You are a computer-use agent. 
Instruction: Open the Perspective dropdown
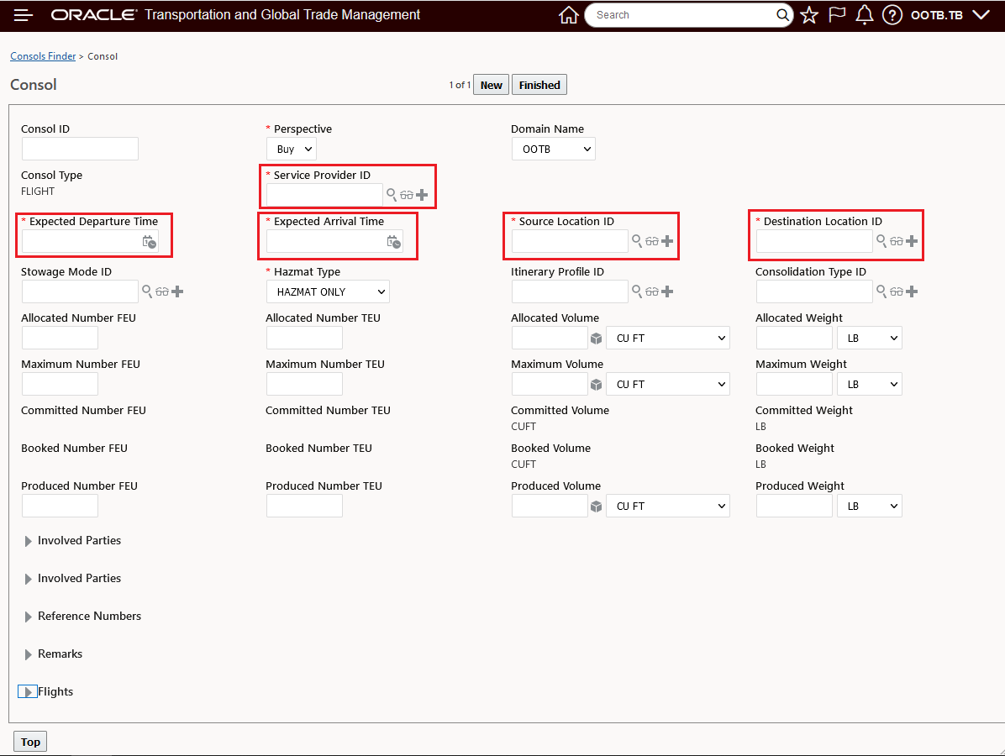(292, 150)
